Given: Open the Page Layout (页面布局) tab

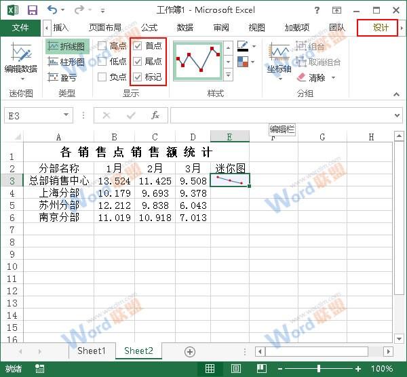Looking at the screenshot, I should [x=105, y=28].
